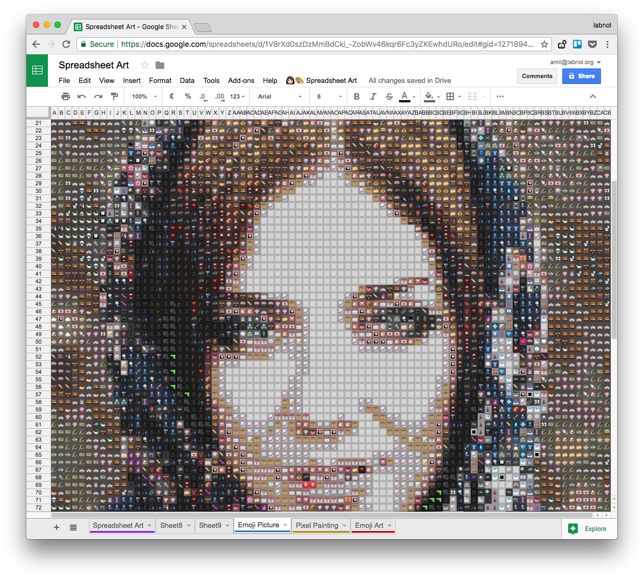Switch to the Sheet9 tab
The height and width of the screenshot is (579, 643).
210,526
